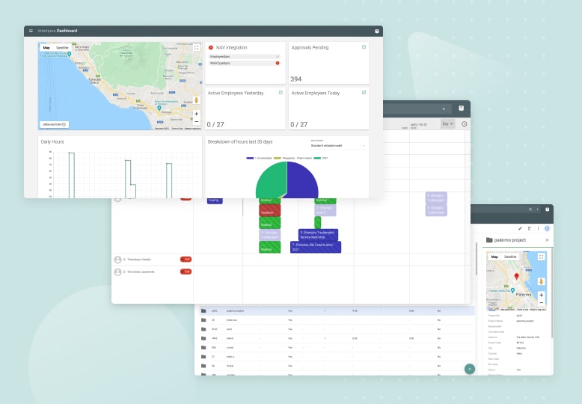Click the Open History button on map

(54, 124)
